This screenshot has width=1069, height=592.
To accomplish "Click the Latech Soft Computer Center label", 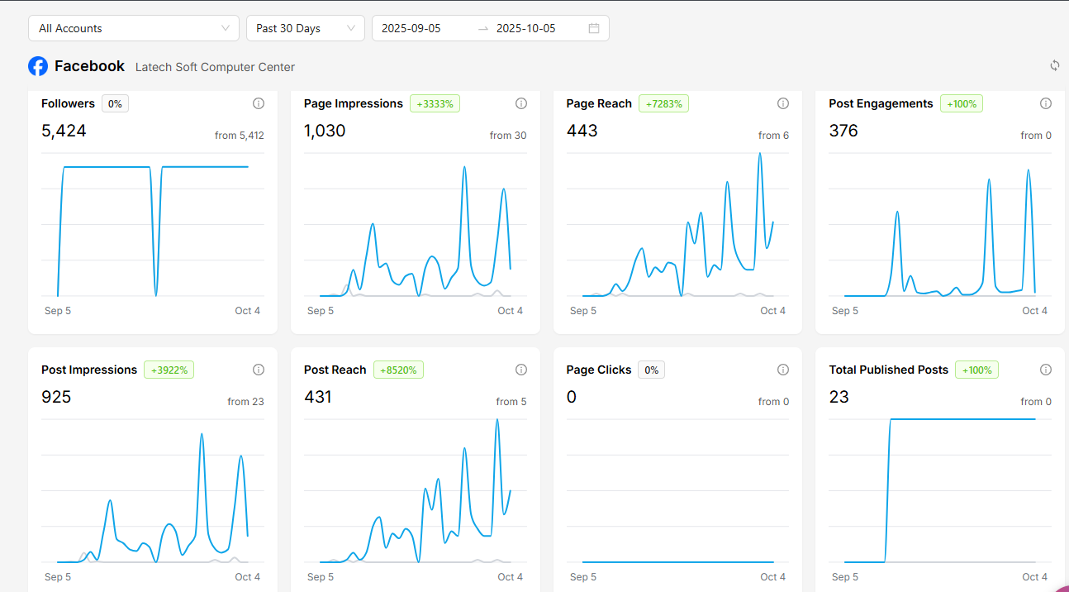I will [215, 67].
